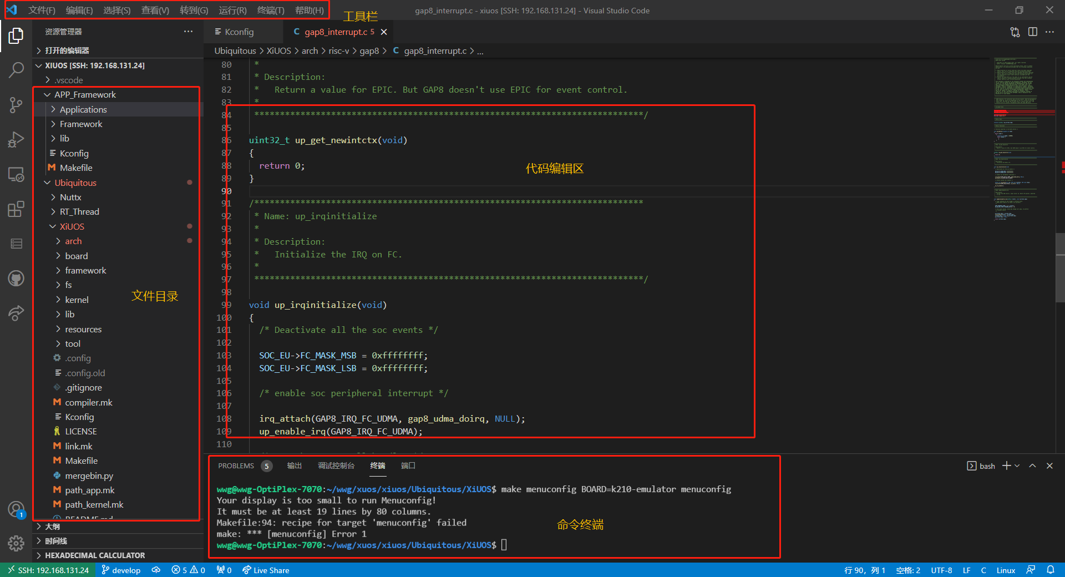Screen dimensions: 1065x577
Task: Click the editor vertical scrollbar thumb
Action: [x=1060, y=267]
